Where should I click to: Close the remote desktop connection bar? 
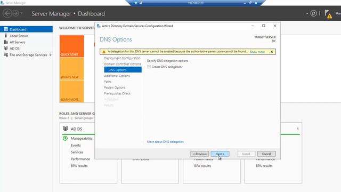point(256,3)
